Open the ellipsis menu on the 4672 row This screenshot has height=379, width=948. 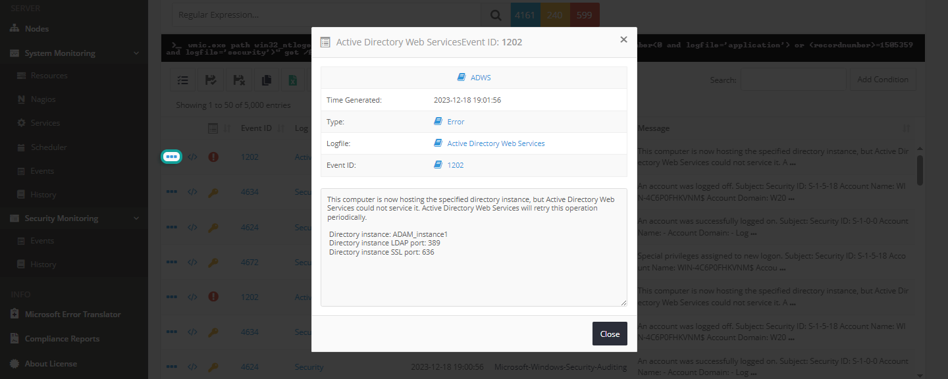pyautogui.click(x=172, y=262)
